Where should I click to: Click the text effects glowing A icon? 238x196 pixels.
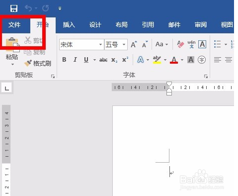coord(141,60)
